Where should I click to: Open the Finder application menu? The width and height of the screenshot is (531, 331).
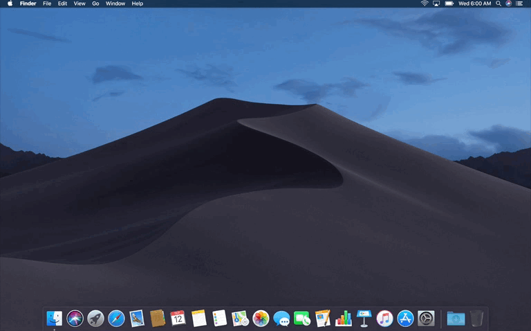point(28,3)
